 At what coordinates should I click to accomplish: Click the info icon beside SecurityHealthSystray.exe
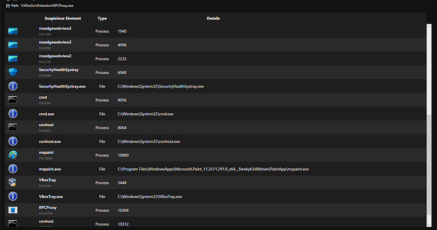[x=13, y=86]
